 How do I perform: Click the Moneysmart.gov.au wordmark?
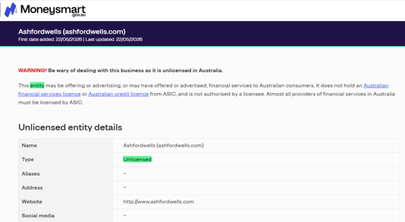click(x=53, y=10)
